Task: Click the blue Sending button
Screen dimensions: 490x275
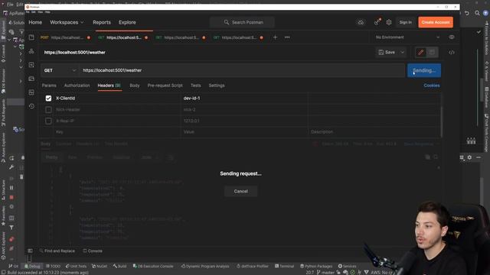Action: tap(424, 70)
